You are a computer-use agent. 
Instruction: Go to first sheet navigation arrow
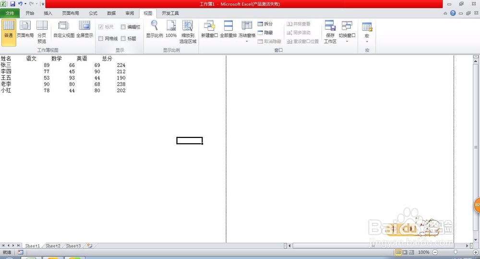(3, 246)
